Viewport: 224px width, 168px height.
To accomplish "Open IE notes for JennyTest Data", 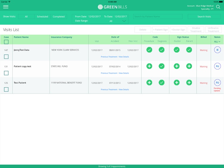I will [x=217, y=50].
